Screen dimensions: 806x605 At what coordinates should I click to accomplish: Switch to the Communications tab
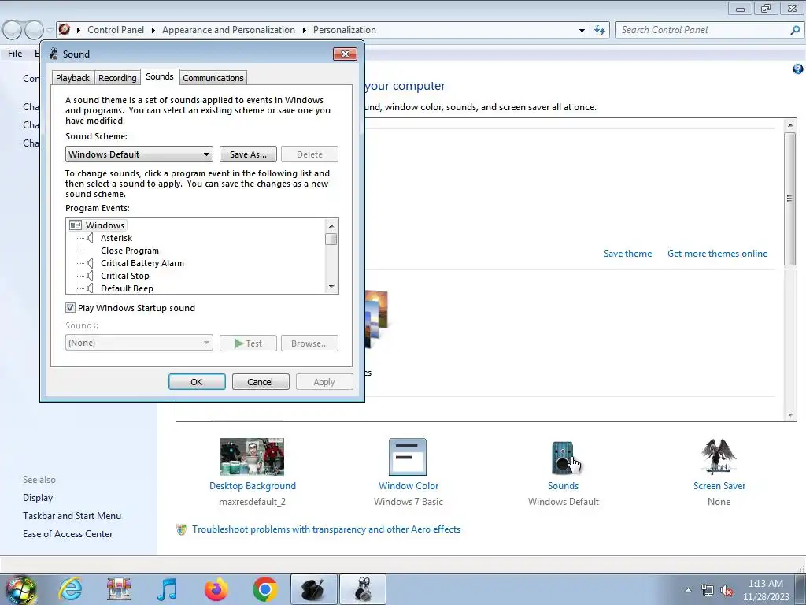click(213, 78)
